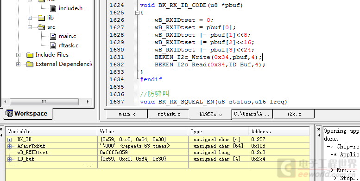Open main.c from workspace tree

(67, 36)
